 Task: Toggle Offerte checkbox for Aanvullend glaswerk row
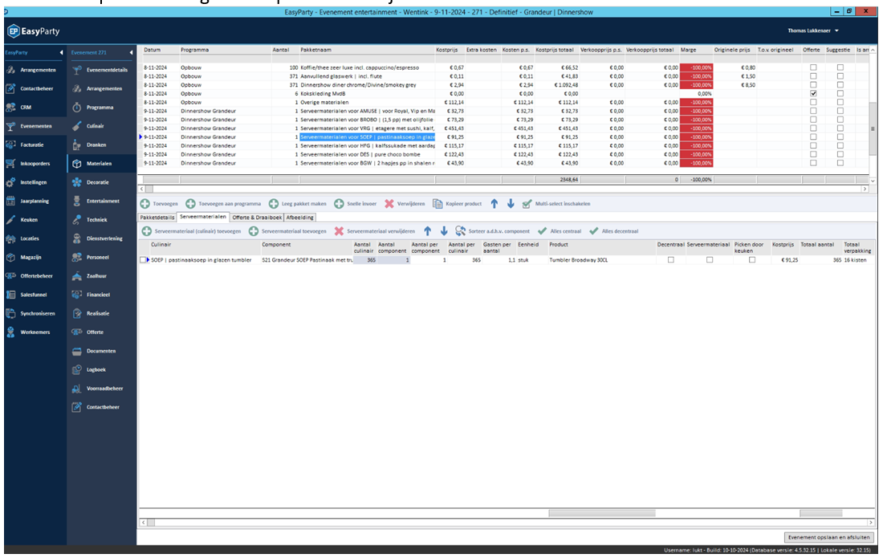(x=812, y=76)
